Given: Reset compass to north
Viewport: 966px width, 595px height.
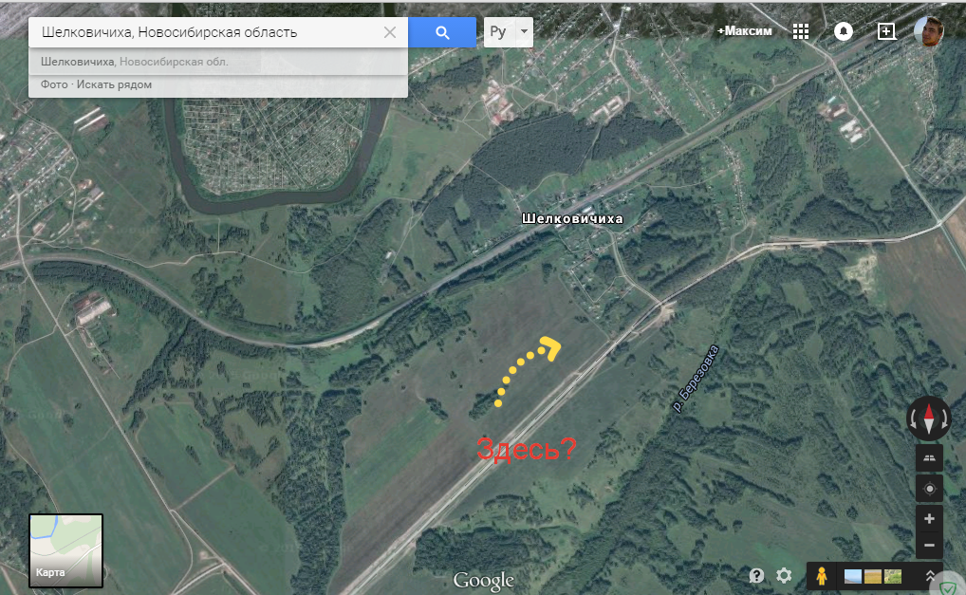Looking at the screenshot, I should click(928, 418).
